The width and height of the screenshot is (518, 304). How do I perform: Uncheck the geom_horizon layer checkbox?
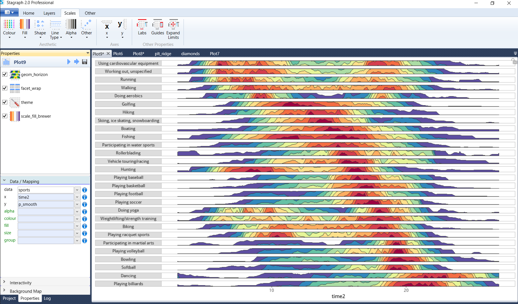click(5, 74)
